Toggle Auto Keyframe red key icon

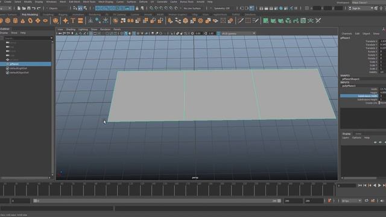[329, 201]
